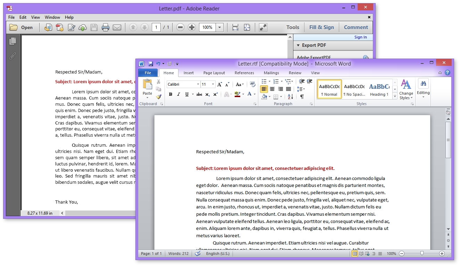460x266 pixels.
Task: Open the Font dialog launcher in Word
Action: point(255,104)
